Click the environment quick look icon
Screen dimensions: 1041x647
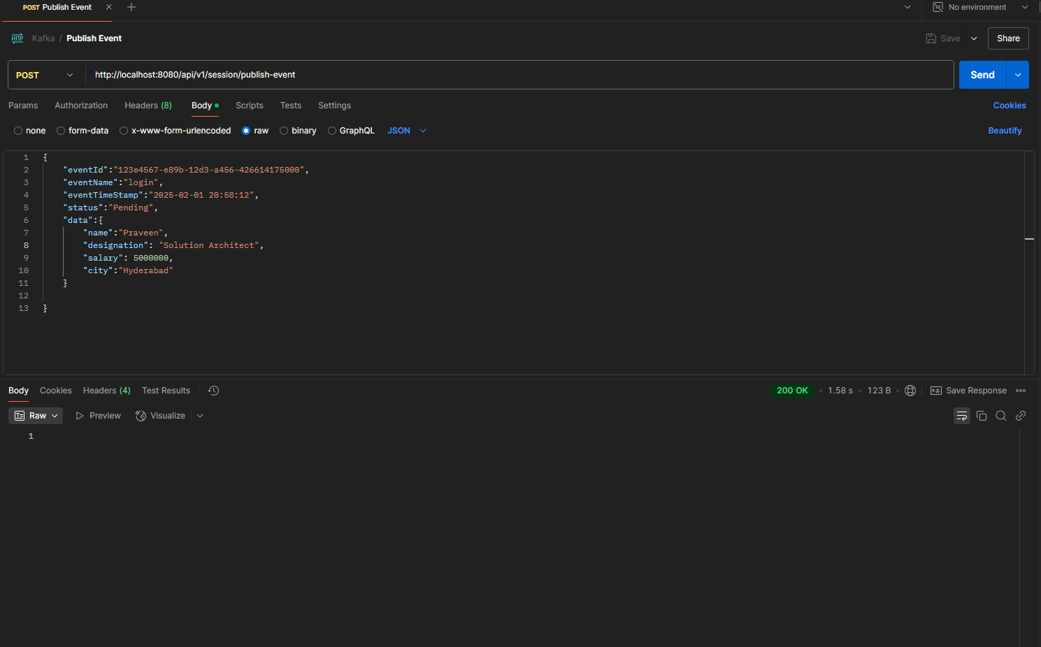tap(938, 7)
